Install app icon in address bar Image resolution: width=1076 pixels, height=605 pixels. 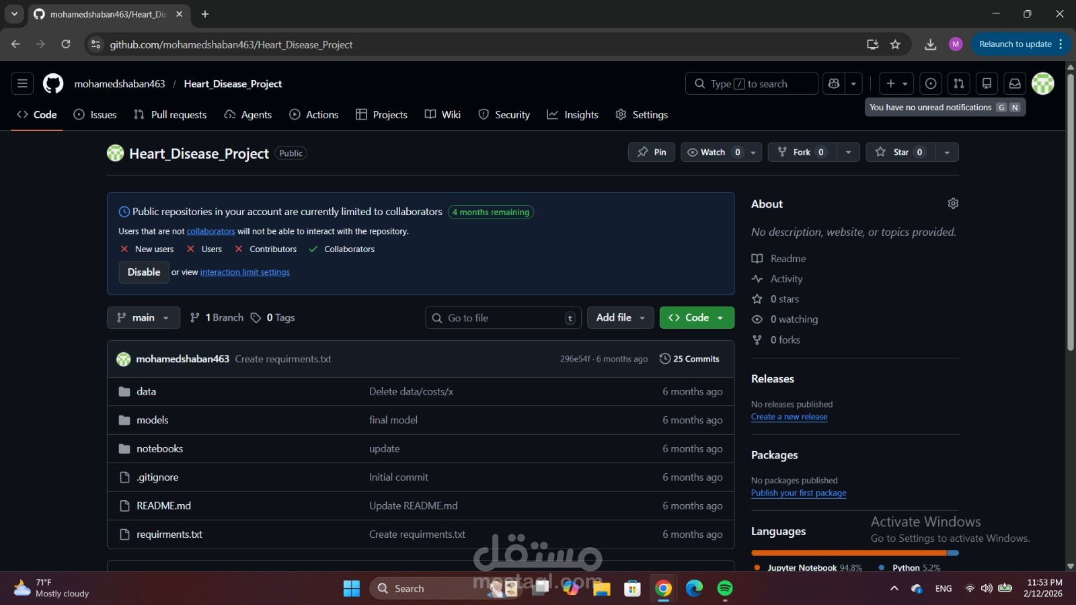872,44
